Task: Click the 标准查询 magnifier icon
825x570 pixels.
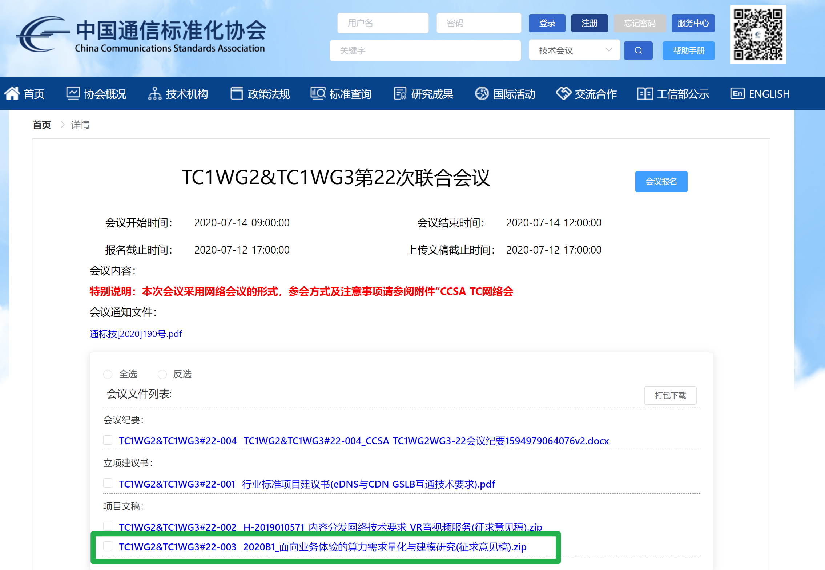Action: click(318, 93)
